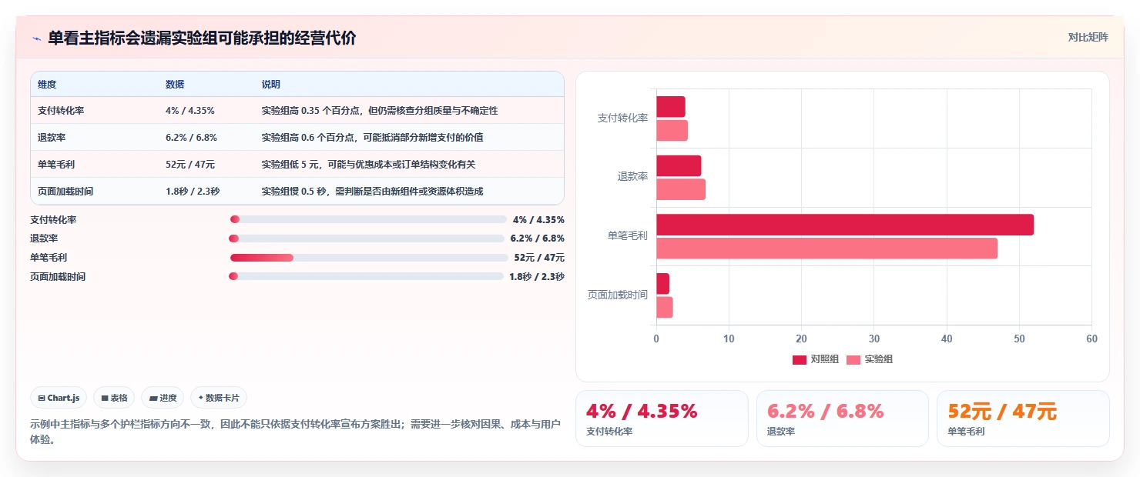Select the Chart.js tag chip
1140x477 pixels.
click(x=59, y=398)
